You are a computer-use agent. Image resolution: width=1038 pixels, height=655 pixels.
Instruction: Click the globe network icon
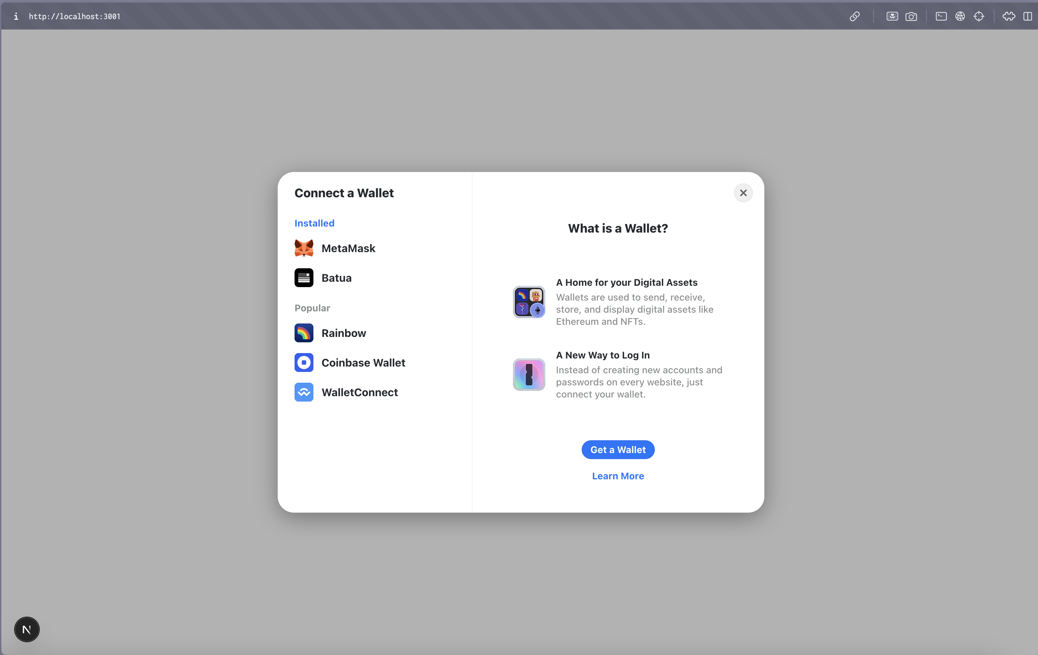tap(960, 16)
